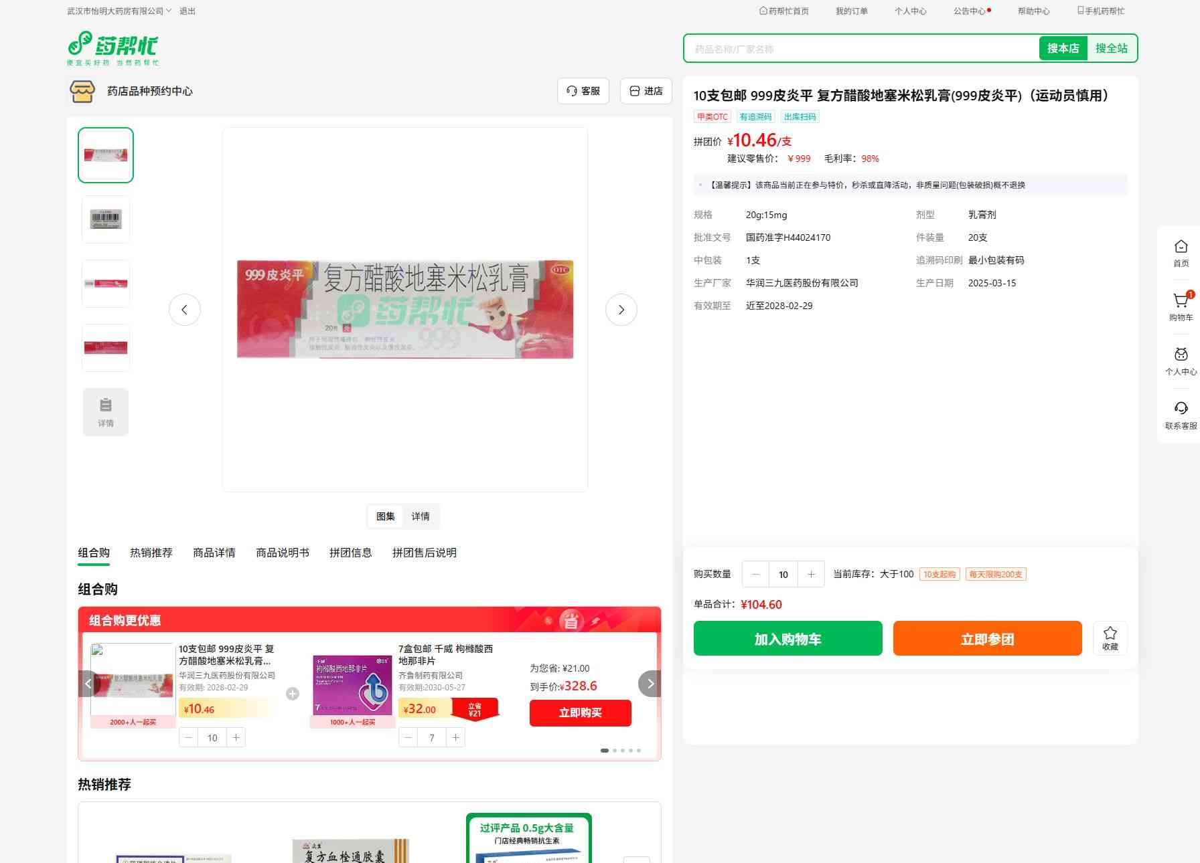Switch to 详情 view under the product image
Viewport: 1200px width, 863px height.
pyautogui.click(x=421, y=516)
